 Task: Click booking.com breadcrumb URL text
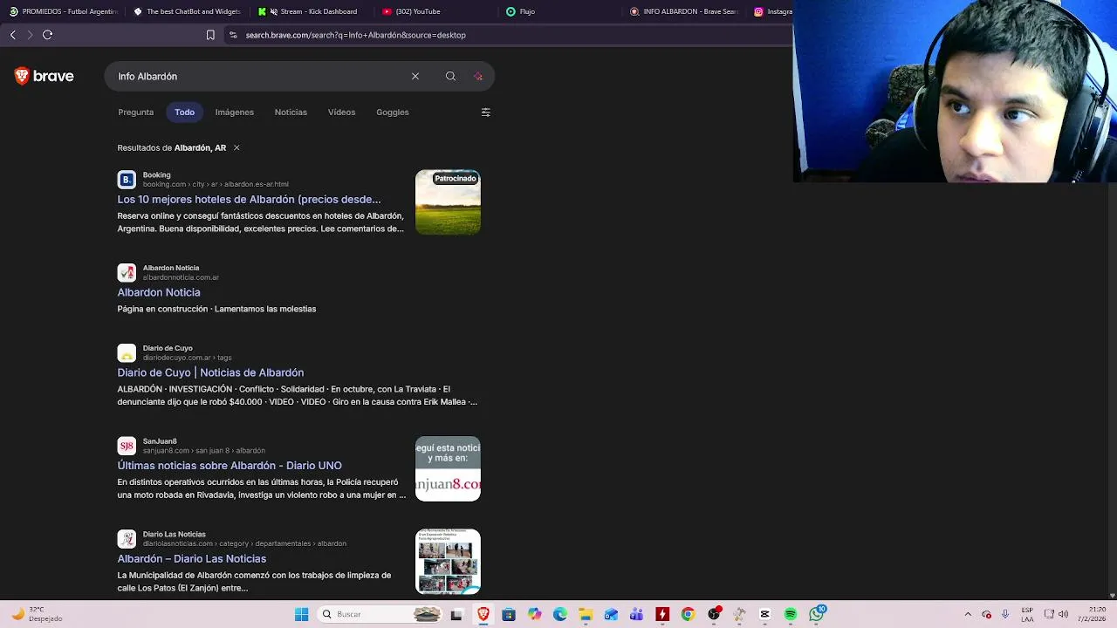point(216,185)
